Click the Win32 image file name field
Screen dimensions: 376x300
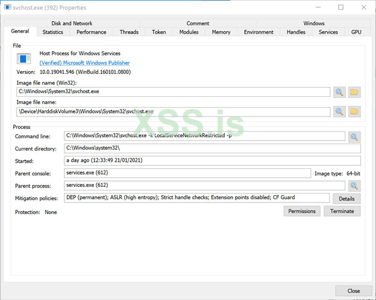coord(174,92)
